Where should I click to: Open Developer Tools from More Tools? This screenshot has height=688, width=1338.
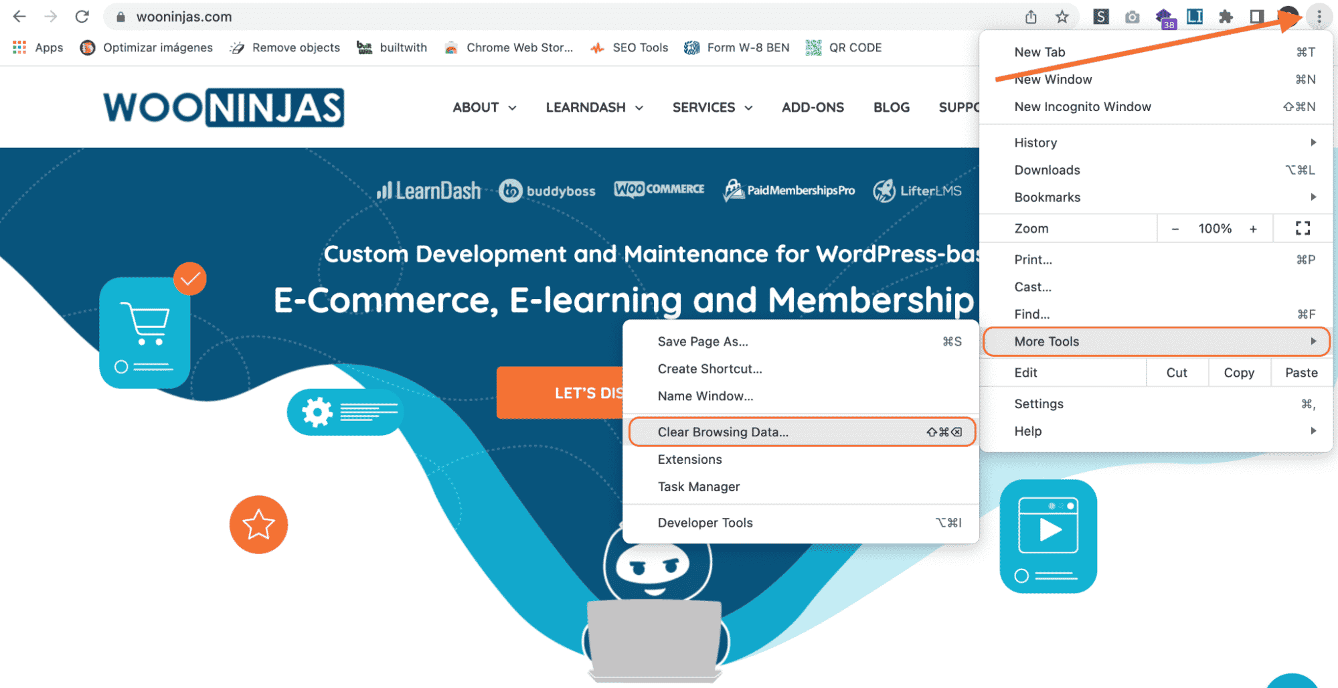(801, 523)
